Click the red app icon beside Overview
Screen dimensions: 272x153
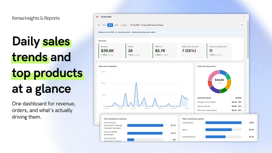click(x=97, y=17)
